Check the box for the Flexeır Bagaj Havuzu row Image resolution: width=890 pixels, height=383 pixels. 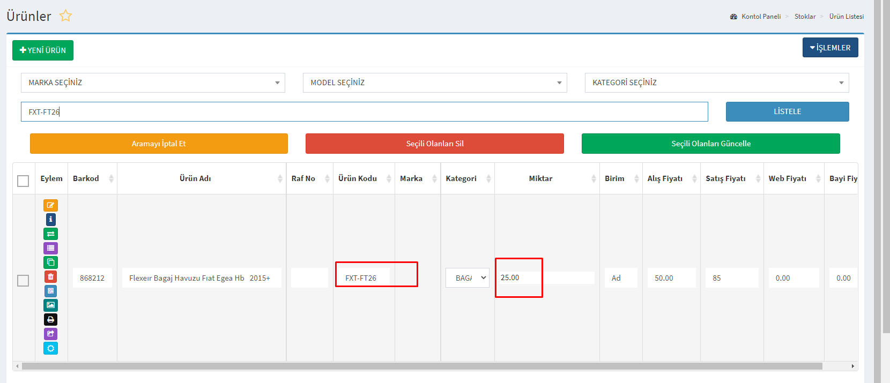click(x=23, y=281)
